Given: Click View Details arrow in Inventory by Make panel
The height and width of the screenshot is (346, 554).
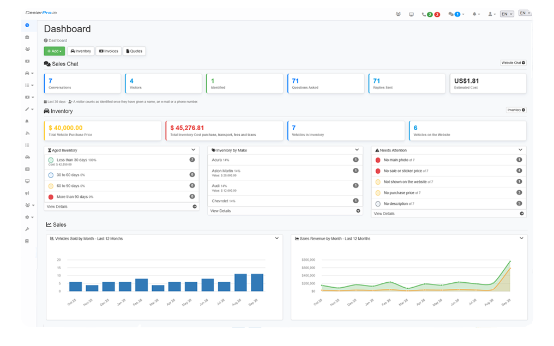Looking at the screenshot, I should (x=358, y=211).
